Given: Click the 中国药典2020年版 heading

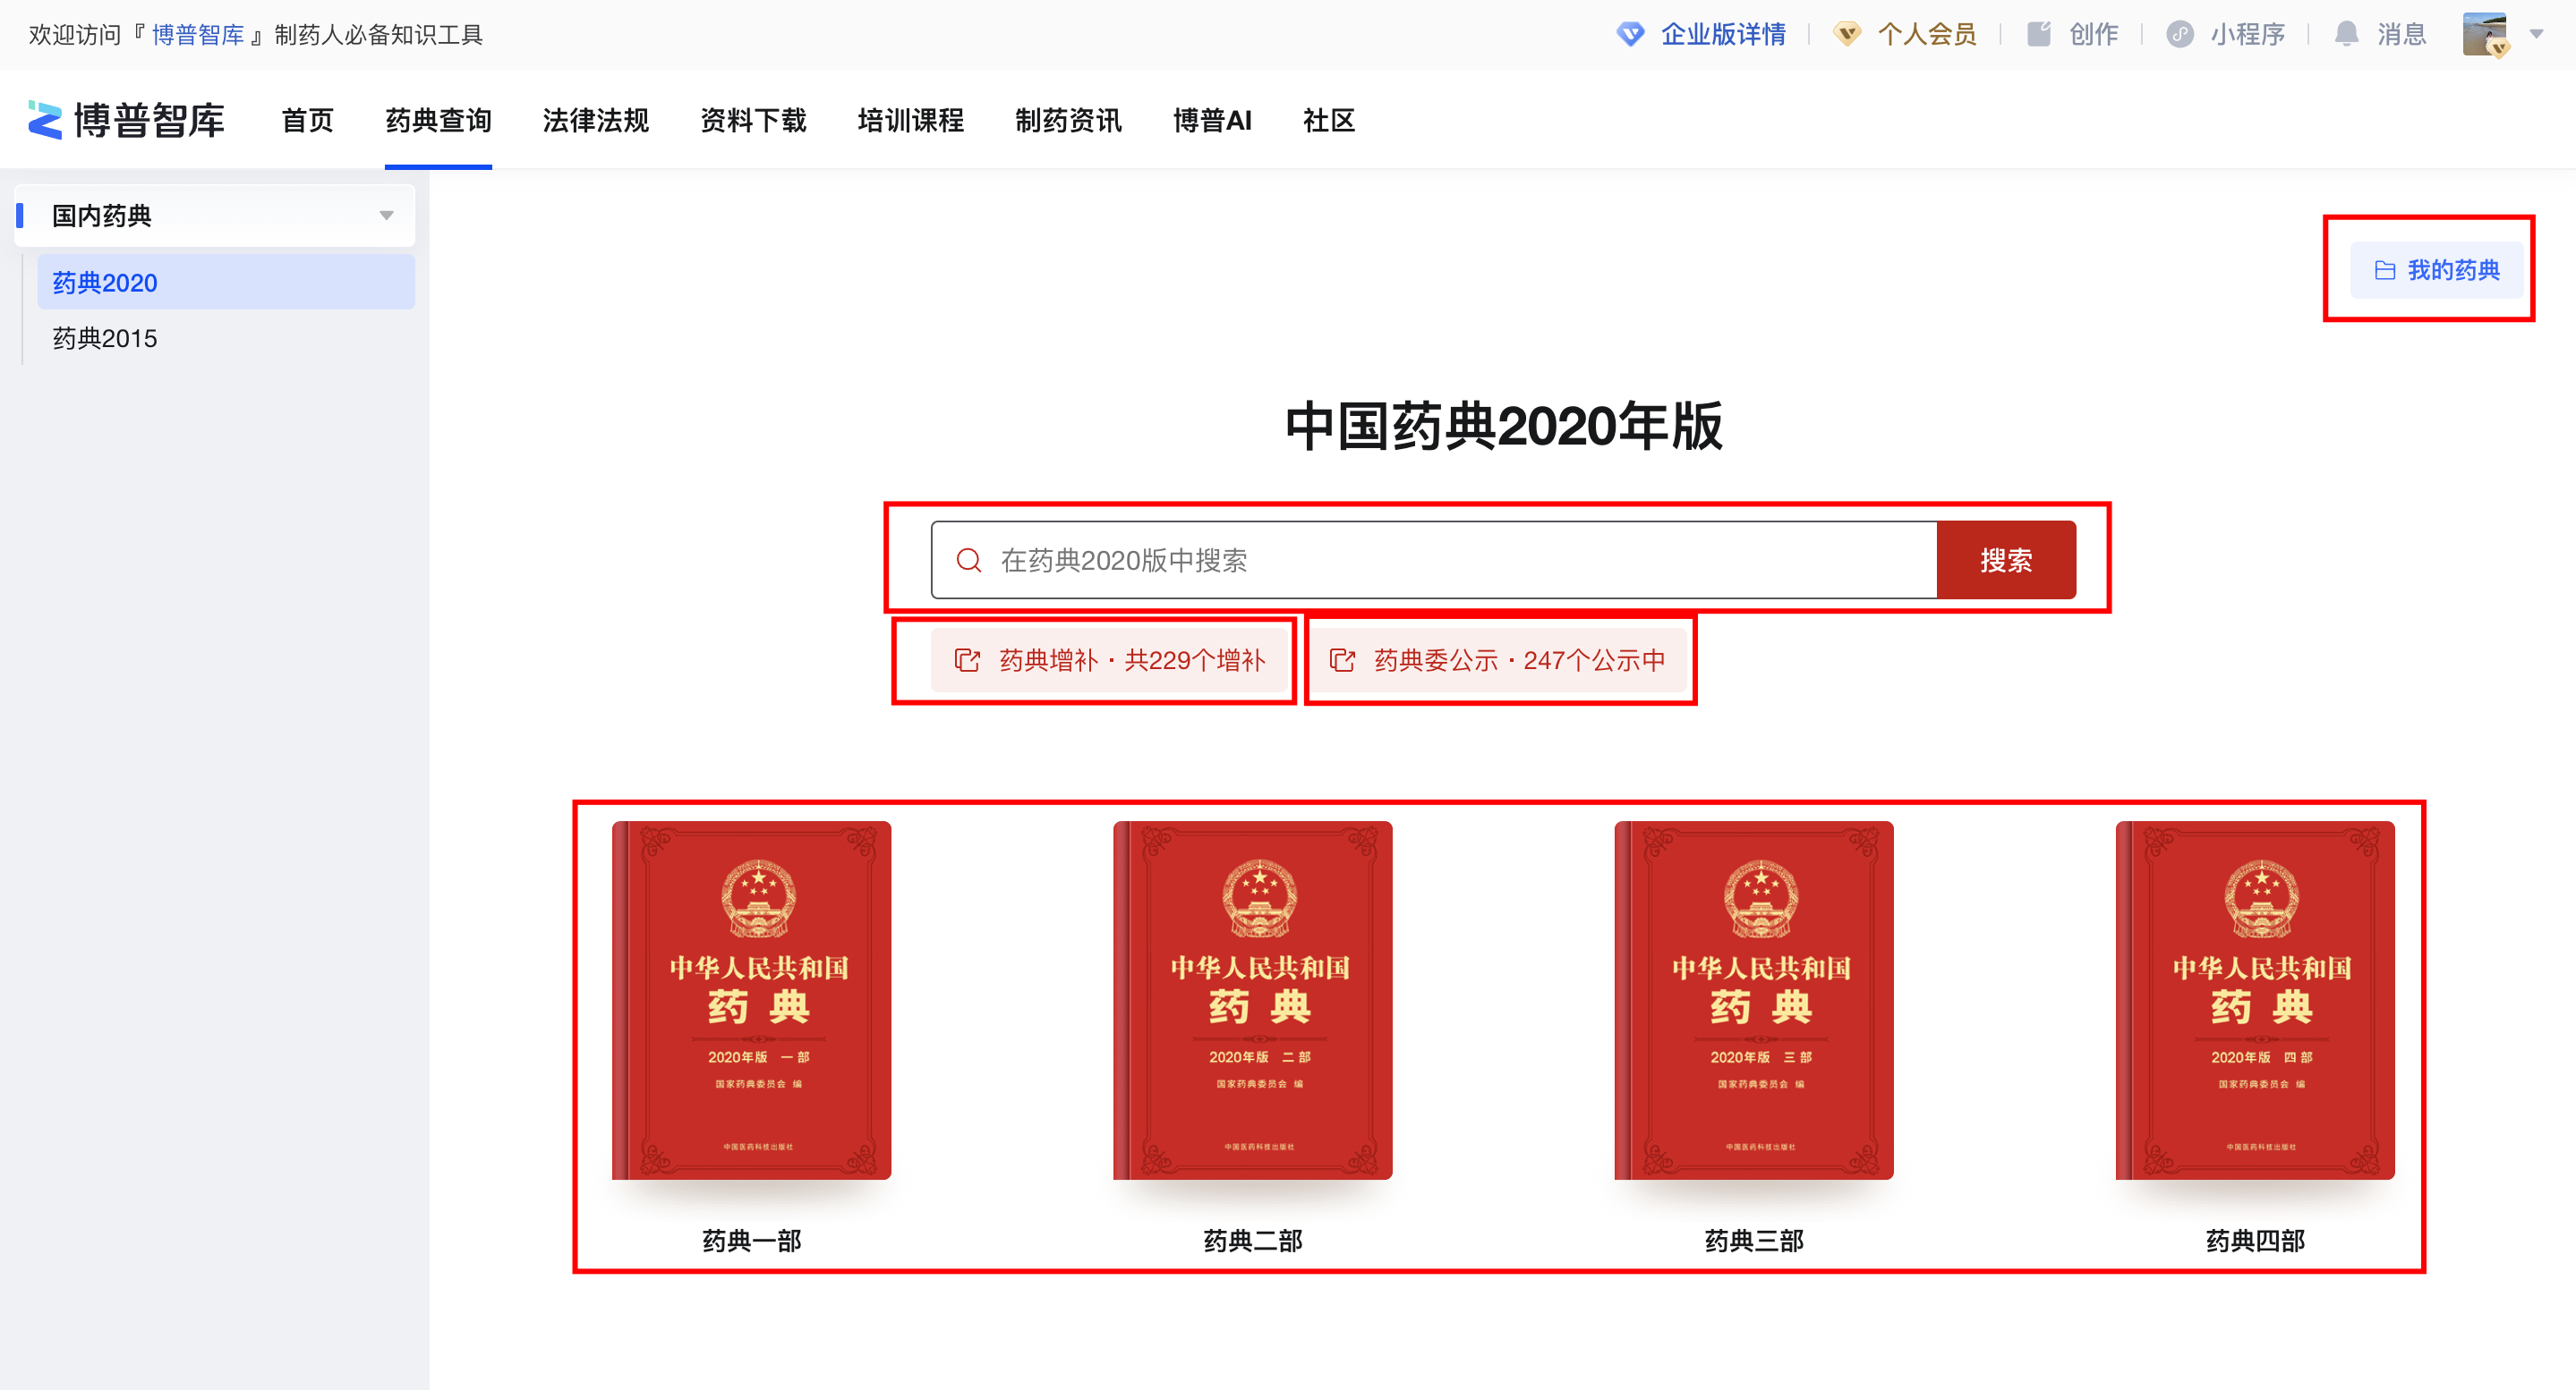Looking at the screenshot, I should 1503,427.
